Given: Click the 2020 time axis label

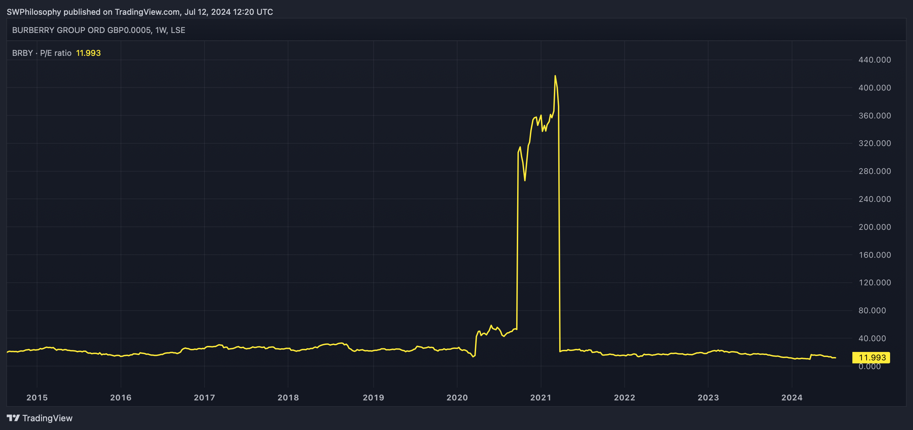Looking at the screenshot, I should pos(457,397).
